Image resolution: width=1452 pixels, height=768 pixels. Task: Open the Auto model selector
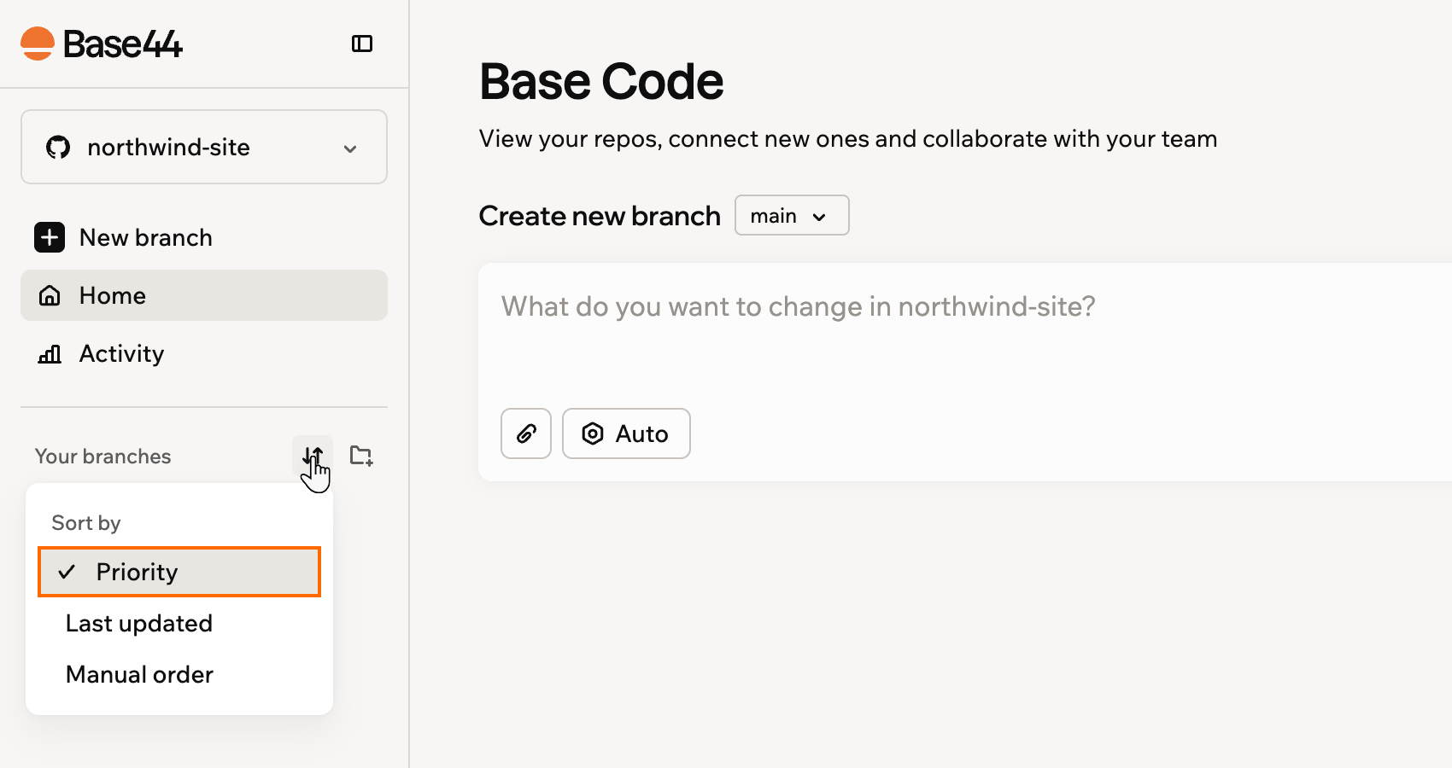tap(626, 433)
